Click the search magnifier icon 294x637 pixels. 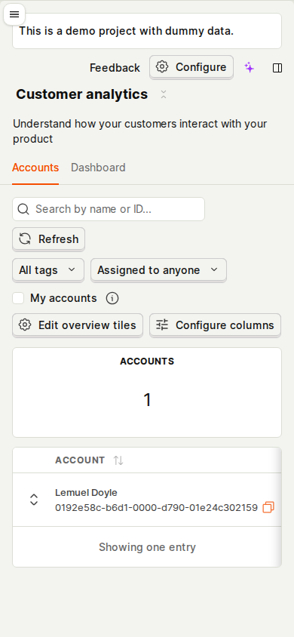click(23, 209)
